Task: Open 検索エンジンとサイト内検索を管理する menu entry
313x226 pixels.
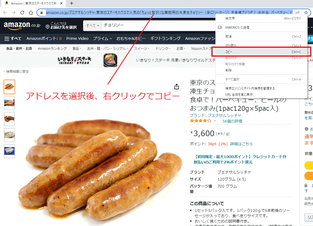Action: (x=262, y=88)
